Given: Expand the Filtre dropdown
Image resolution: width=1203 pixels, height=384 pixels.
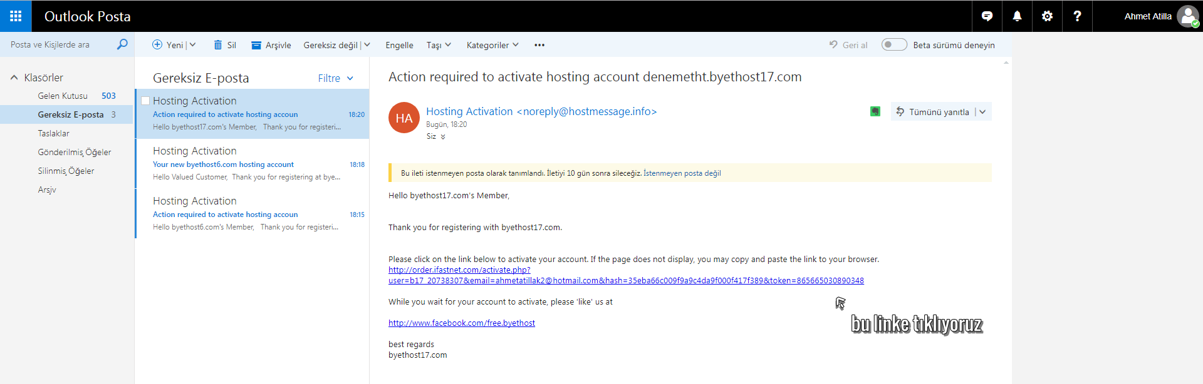Looking at the screenshot, I should coord(336,78).
